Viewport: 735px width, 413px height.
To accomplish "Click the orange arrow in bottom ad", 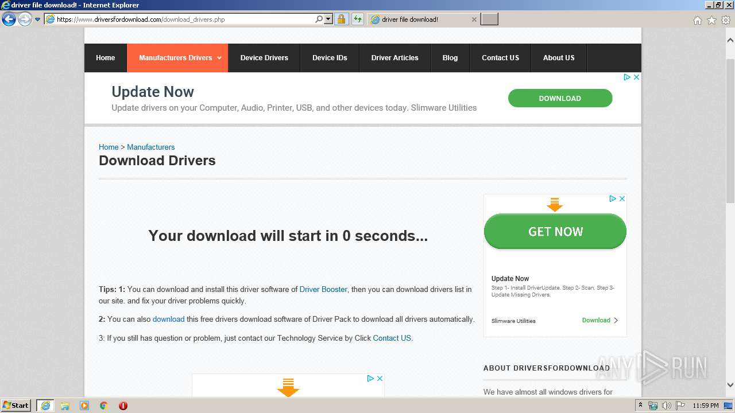I will [288, 387].
